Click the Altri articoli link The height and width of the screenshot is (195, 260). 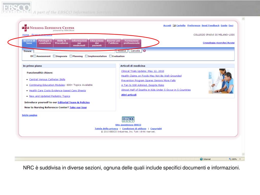(129, 95)
